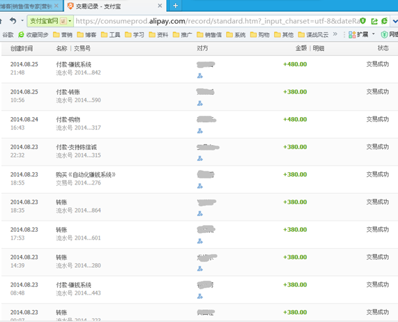Click 交易成功 status in 08.25 10:56 row
The image size is (398, 322).
tap(378, 92)
